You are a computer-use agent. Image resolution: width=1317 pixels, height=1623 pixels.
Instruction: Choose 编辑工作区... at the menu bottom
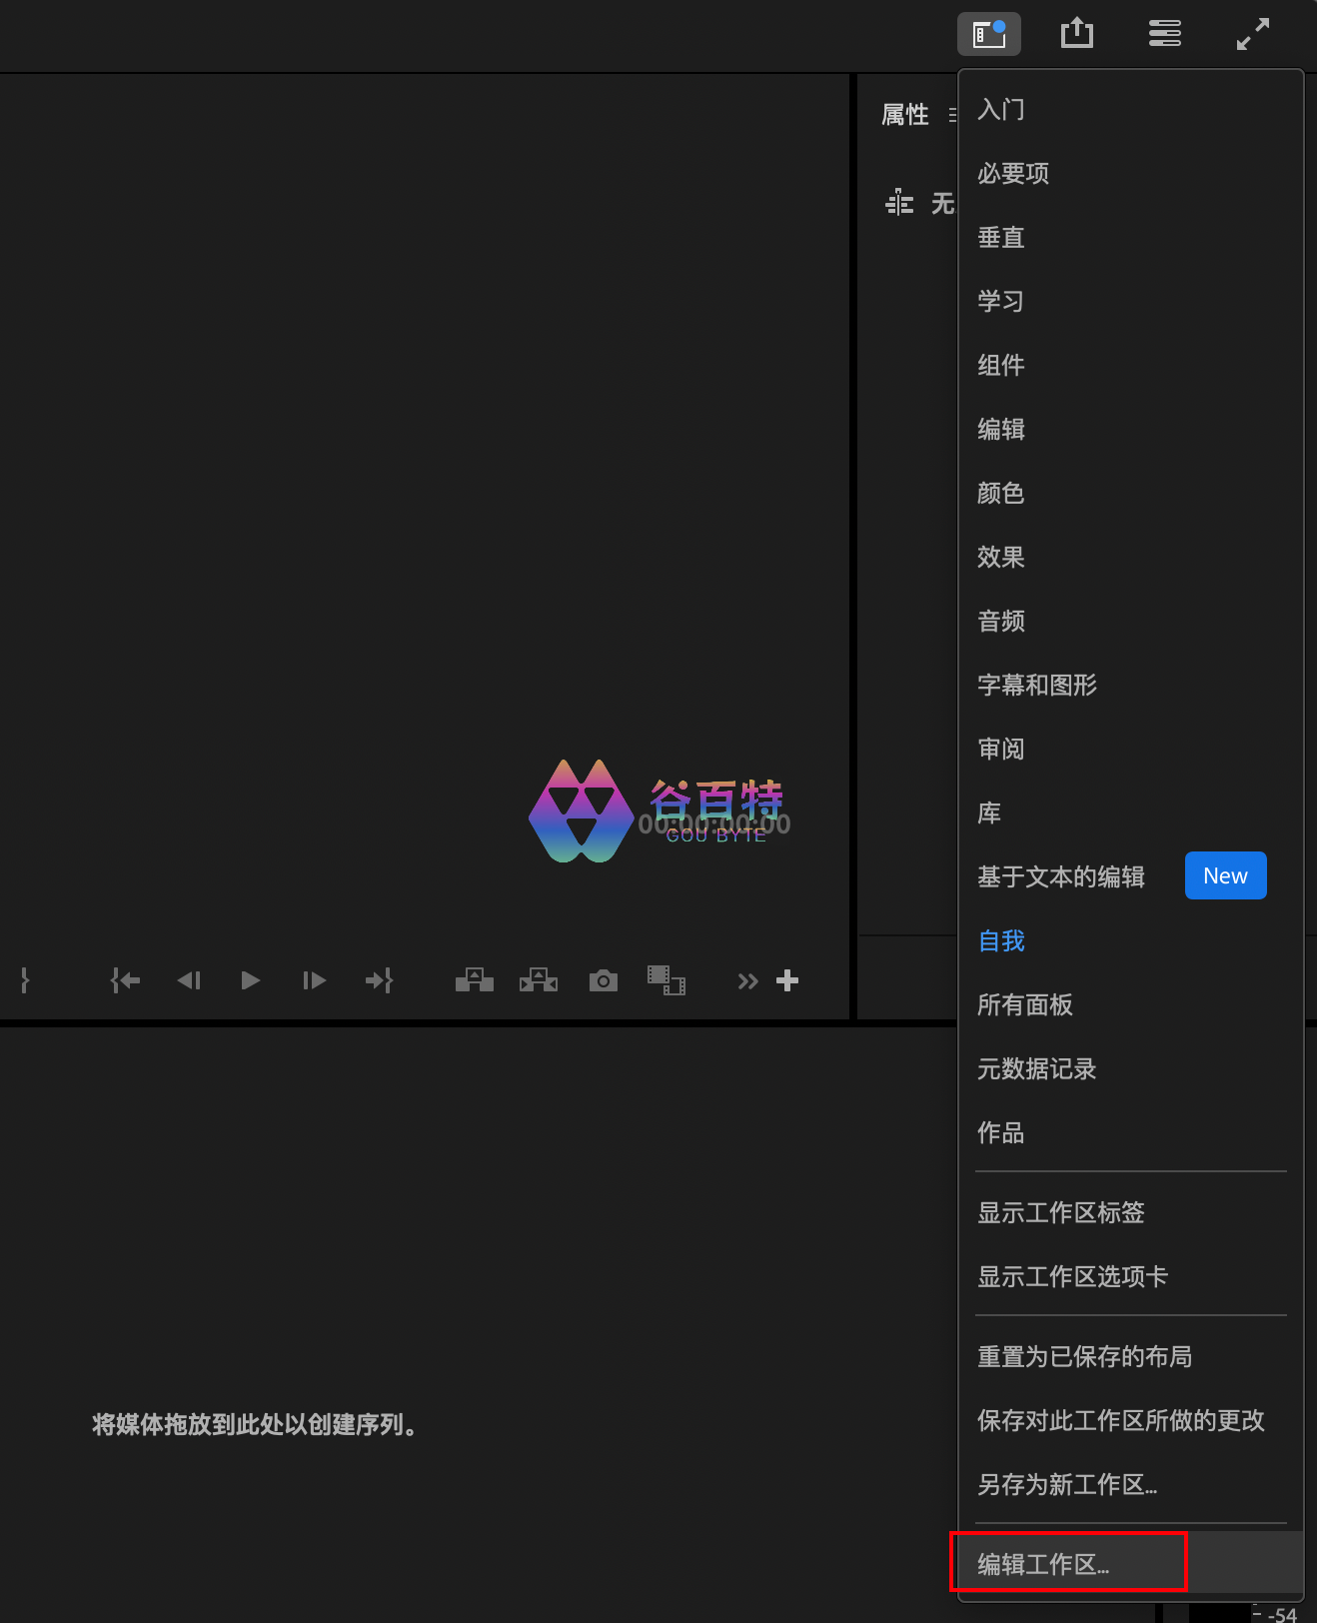tap(1043, 1564)
